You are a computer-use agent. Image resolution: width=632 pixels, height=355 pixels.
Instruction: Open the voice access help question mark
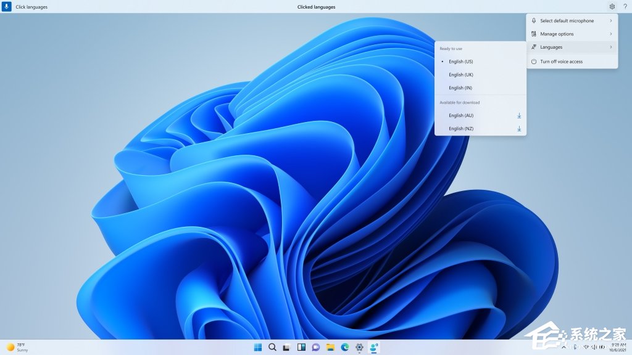click(625, 7)
